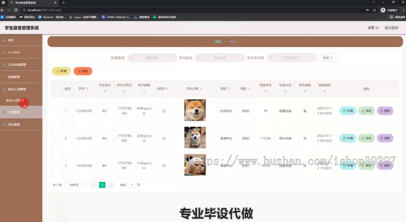This screenshot has width=406, height=222.
Task: Sort by 添加时间 column arrows
Action: [x=324, y=91]
